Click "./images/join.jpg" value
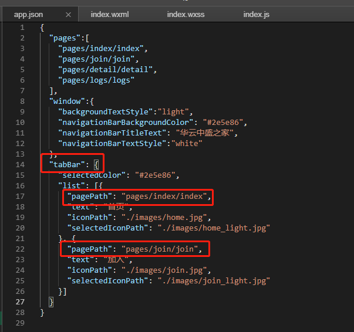 click(x=164, y=270)
